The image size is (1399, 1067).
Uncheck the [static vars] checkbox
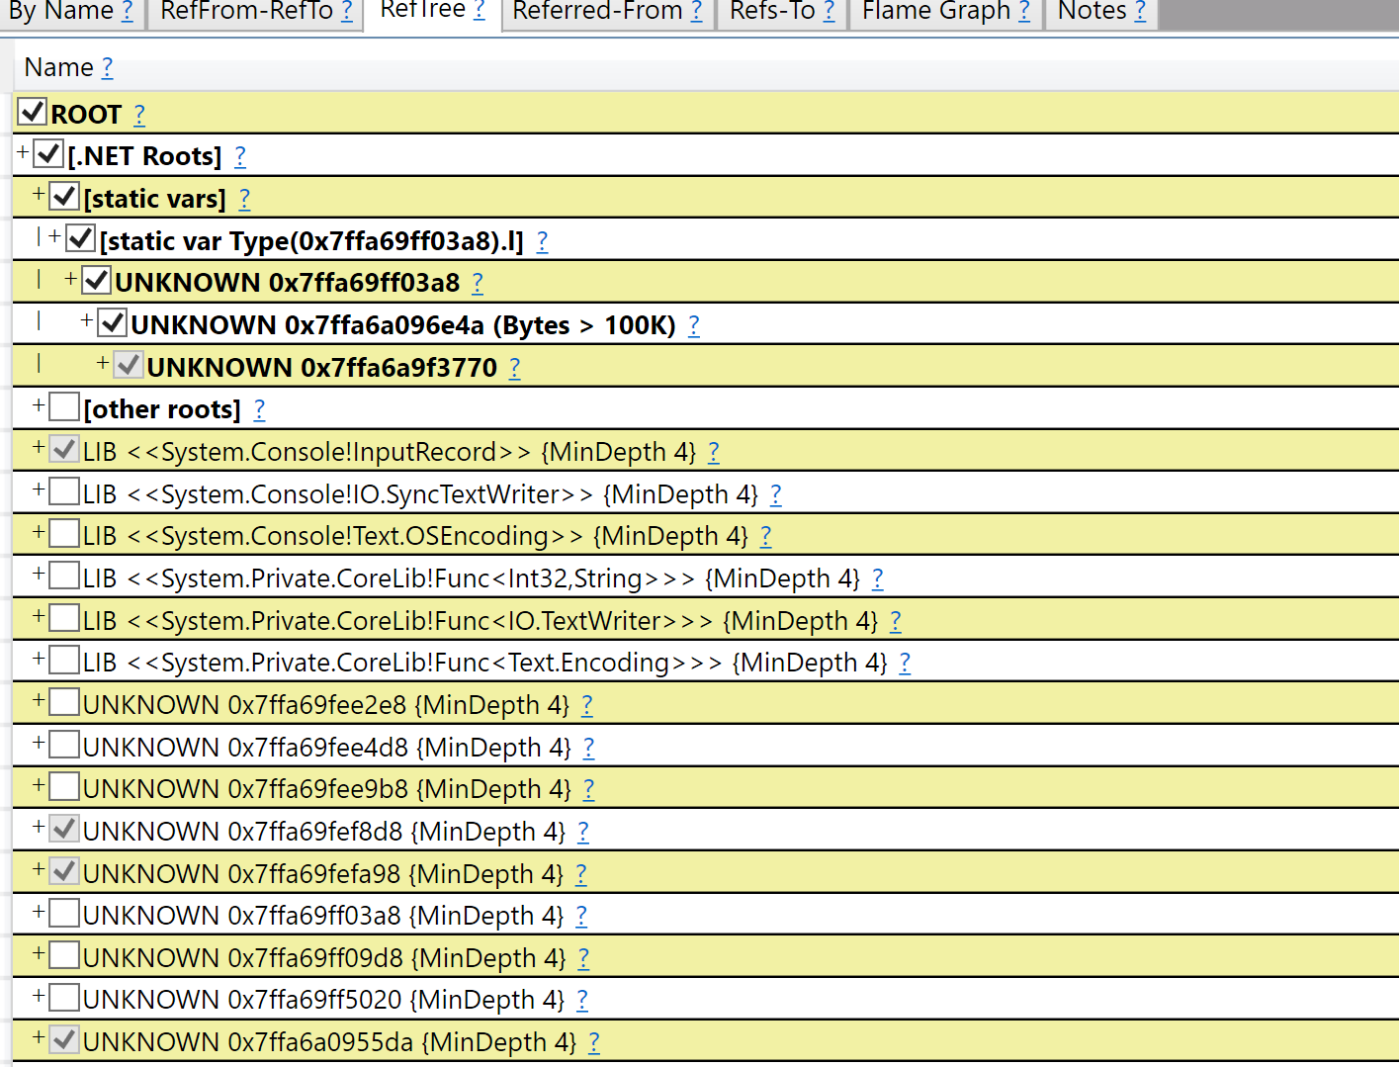point(63,195)
